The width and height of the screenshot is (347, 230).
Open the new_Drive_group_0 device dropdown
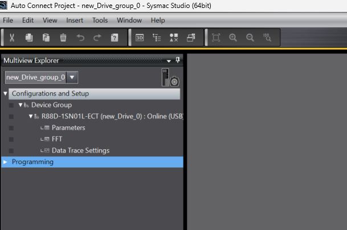(72, 77)
